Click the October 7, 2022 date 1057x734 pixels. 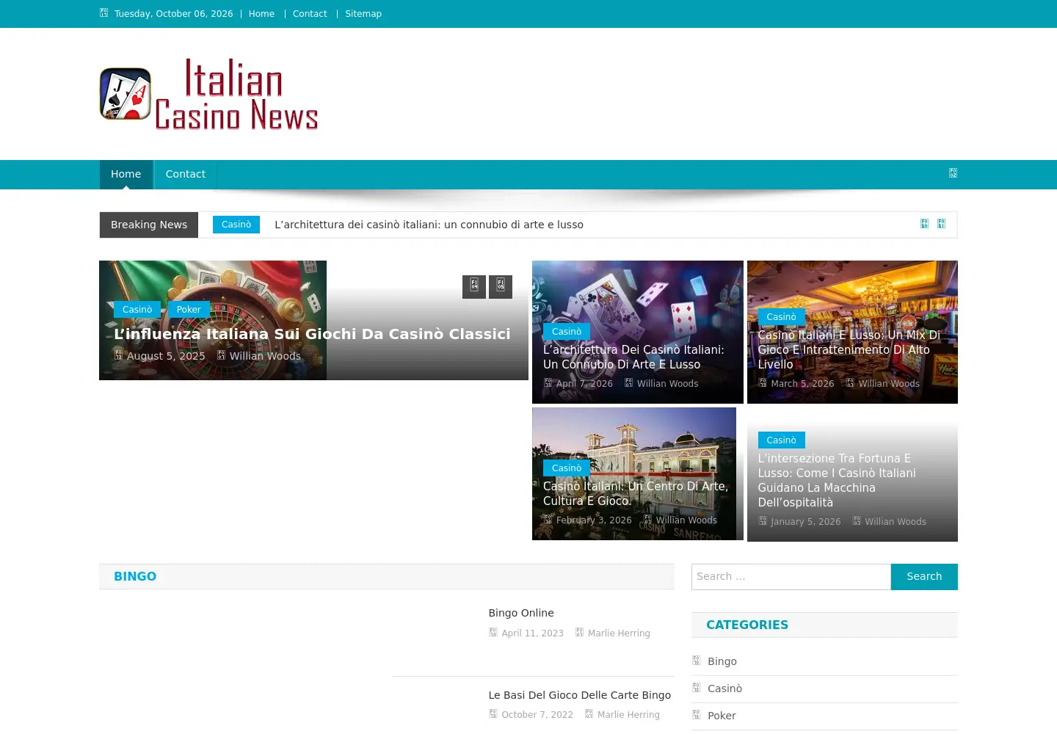(x=537, y=715)
